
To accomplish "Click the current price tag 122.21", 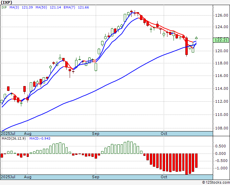I will coord(221,40).
